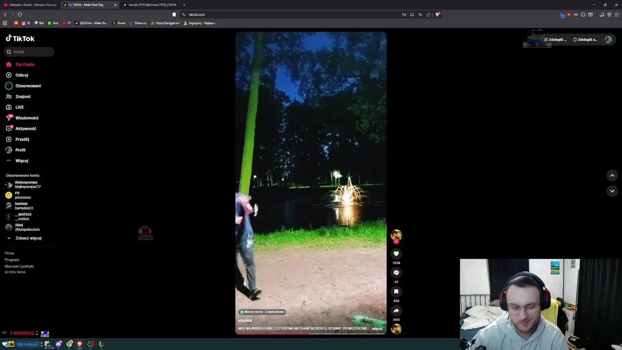Like the video with heart icon
Screen dimensions: 622x350
tap(396, 253)
